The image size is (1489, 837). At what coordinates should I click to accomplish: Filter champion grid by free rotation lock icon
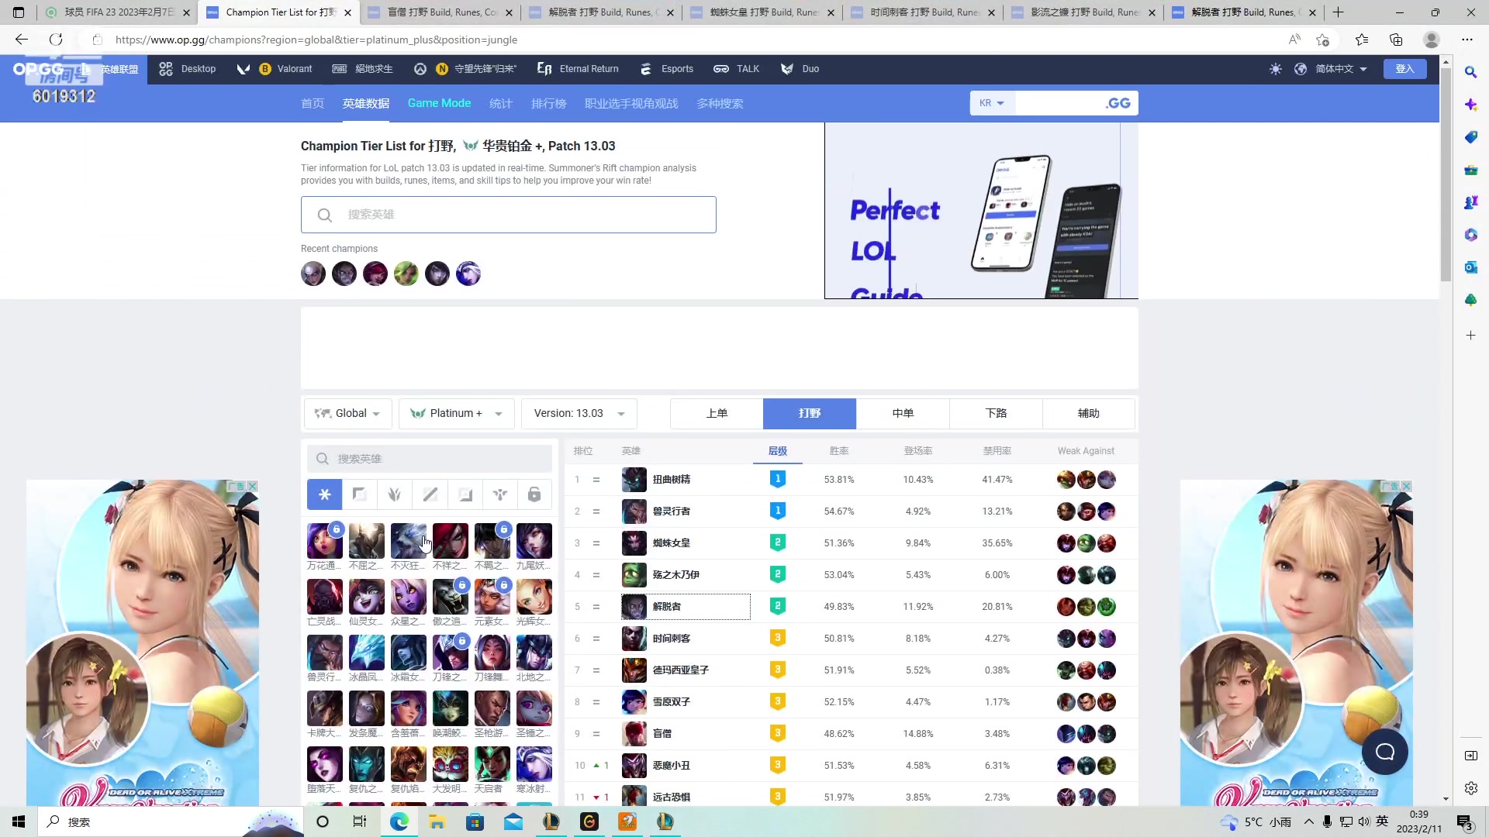(x=534, y=494)
